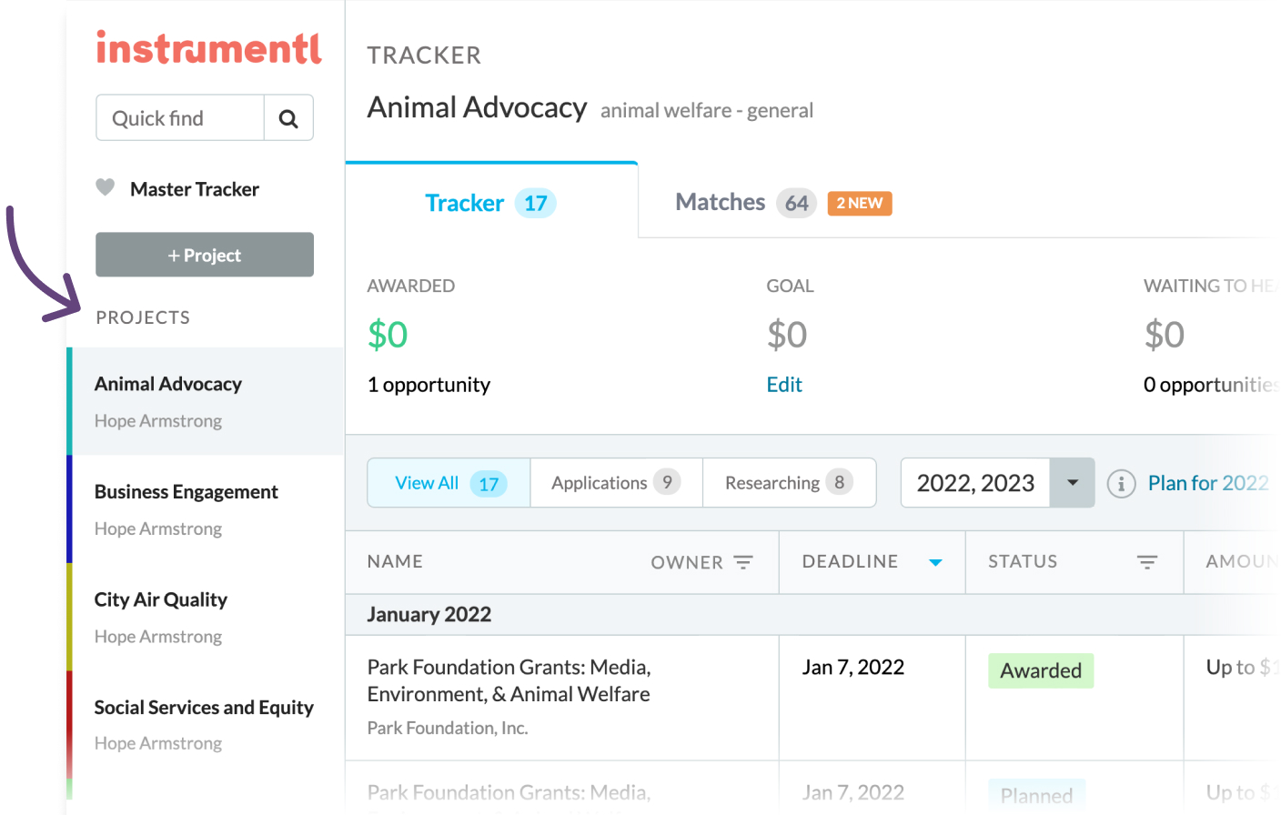Click the 17 count badge on Tracker
The width and height of the screenshot is (1281, 815).
[536, 203]
